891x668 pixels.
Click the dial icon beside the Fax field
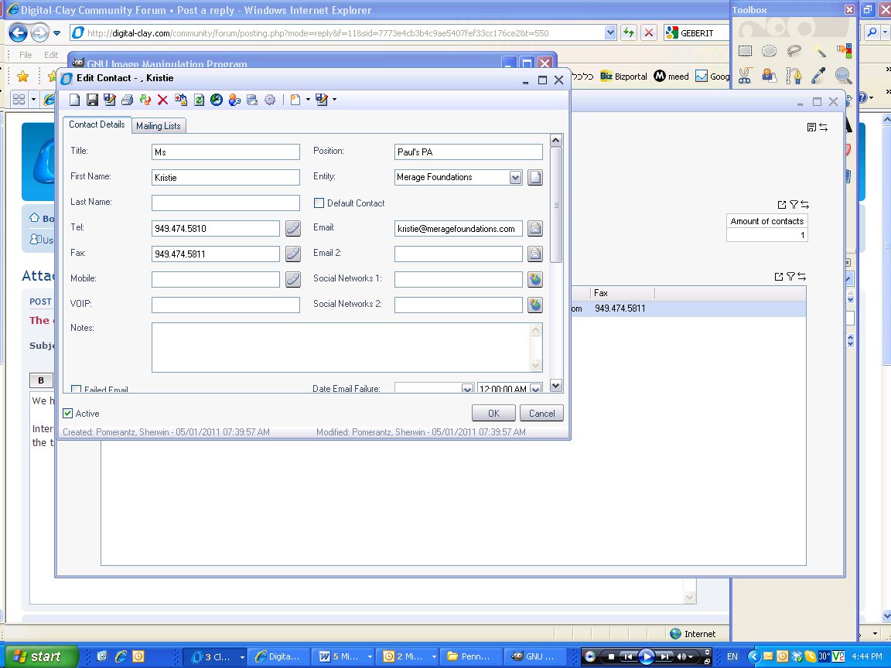[x=292, y=254]
